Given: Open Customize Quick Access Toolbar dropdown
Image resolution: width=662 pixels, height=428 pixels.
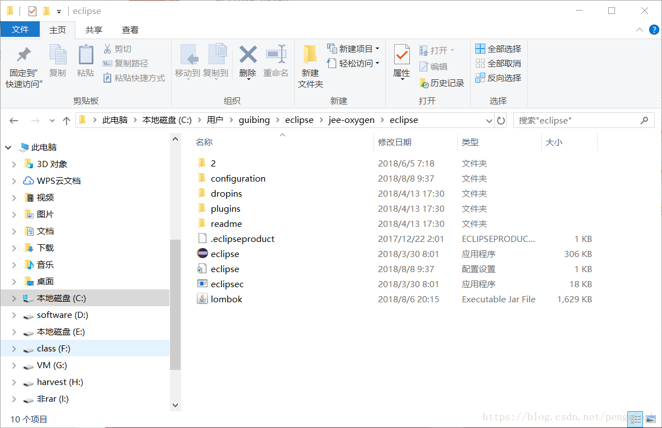Looking at the screenshot, I should click(59, 11).
